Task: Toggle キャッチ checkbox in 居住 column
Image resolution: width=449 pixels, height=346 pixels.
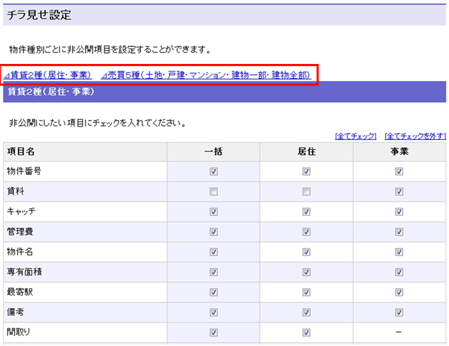Action: click(x=306, y=212)
